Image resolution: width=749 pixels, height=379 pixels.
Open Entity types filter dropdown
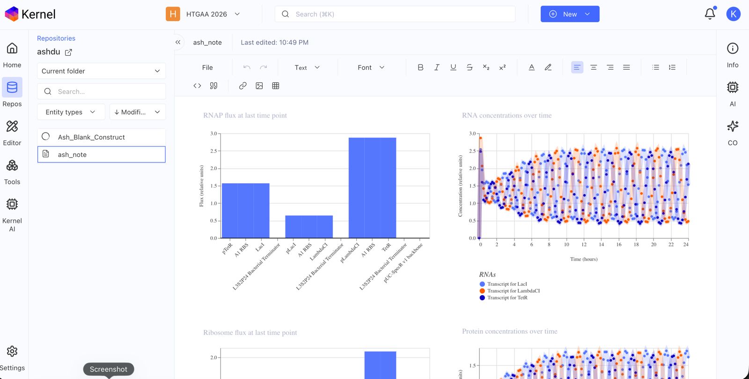(x=70, y=112)
